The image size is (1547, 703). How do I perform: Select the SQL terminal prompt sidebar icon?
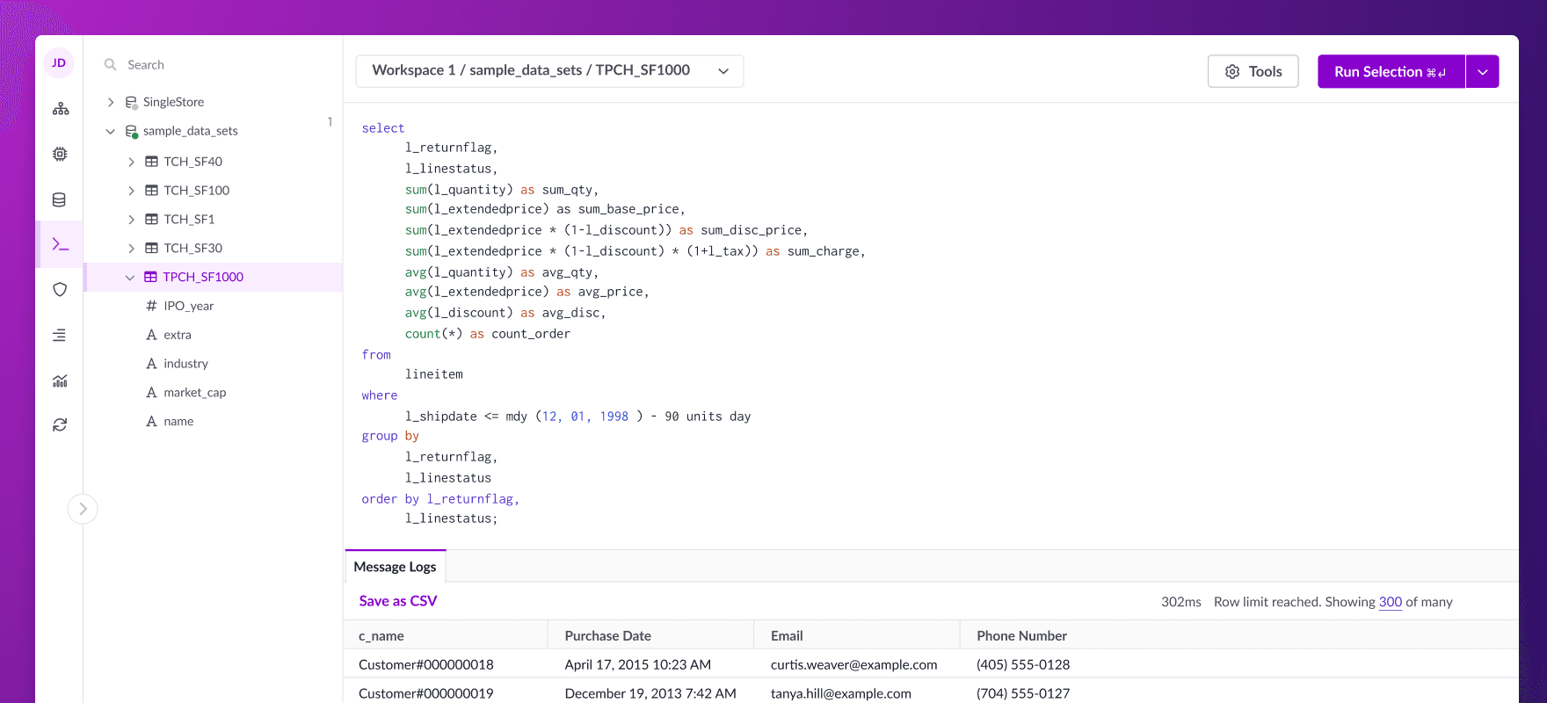60,244
